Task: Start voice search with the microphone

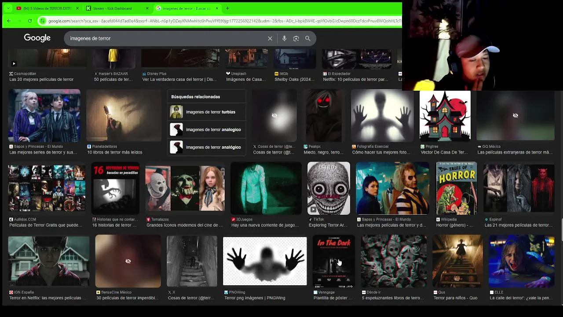Action: pyautogui.click(x=284, y=38)
